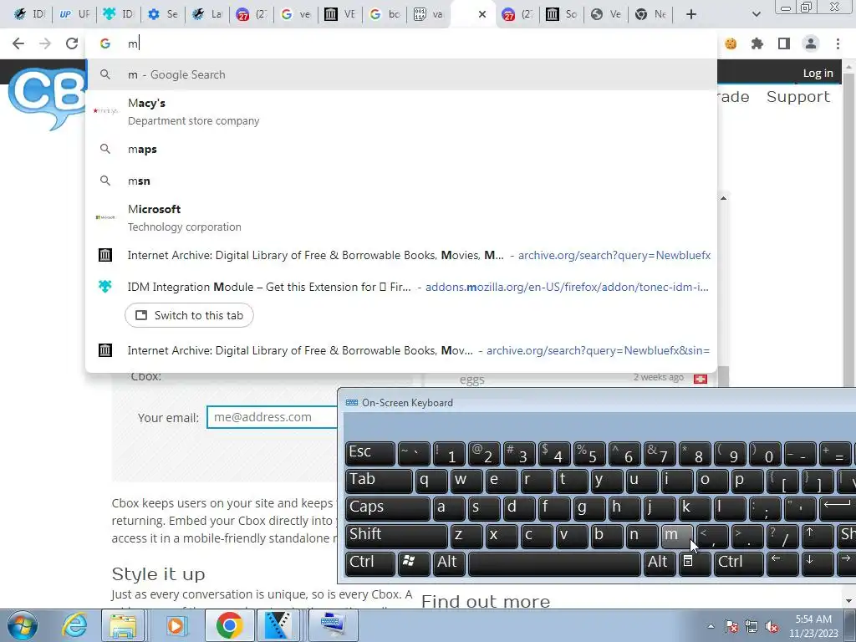Open network tray icon
Screen dimensions: 856x642
coord(752,627)
